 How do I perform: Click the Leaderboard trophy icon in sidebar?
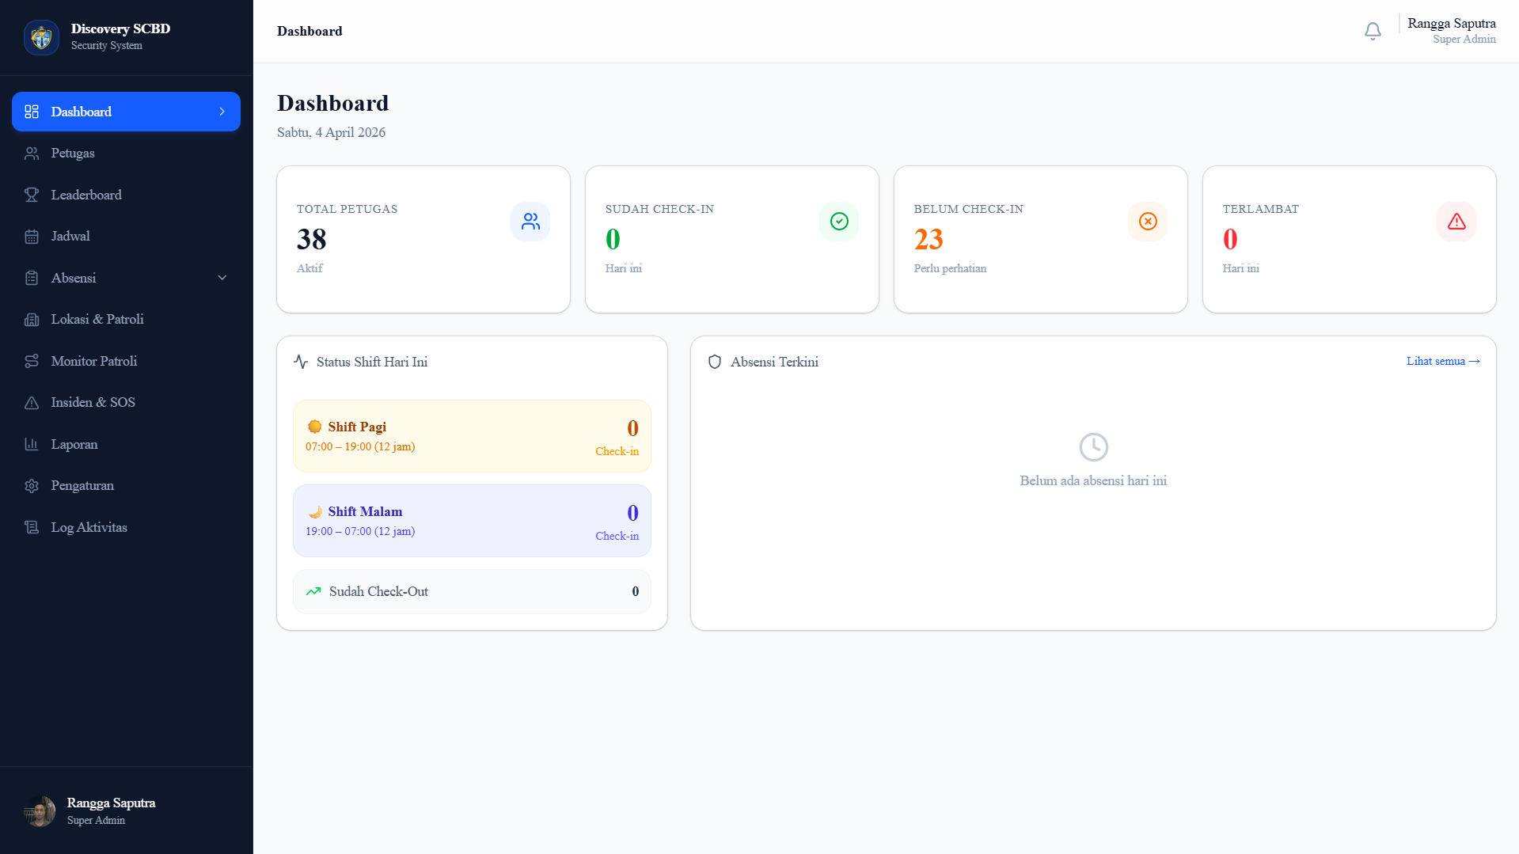coord(32,195)
